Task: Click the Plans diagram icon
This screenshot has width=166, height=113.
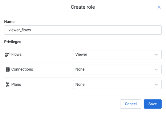Action: [x=8, y=85]
